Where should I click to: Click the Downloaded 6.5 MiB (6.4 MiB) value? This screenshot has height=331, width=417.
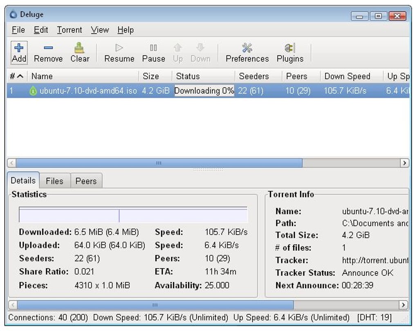point(107,232)
